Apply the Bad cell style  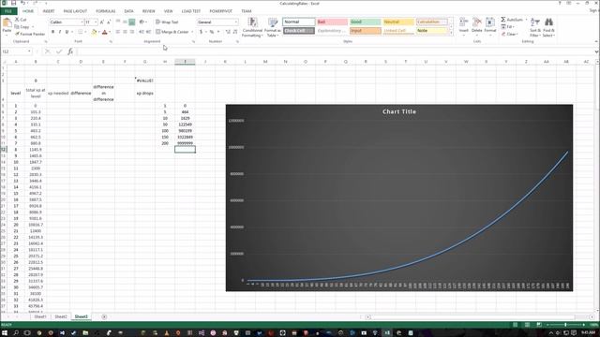(x=332, y=22)
